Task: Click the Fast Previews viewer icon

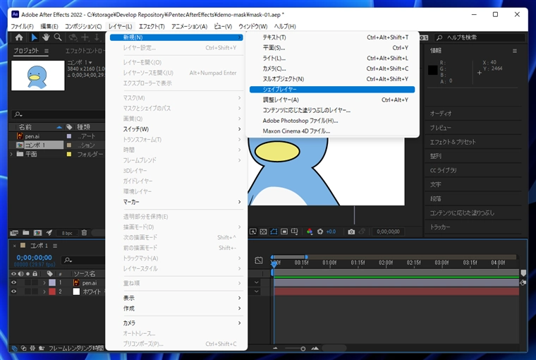Action: point(253,232)
